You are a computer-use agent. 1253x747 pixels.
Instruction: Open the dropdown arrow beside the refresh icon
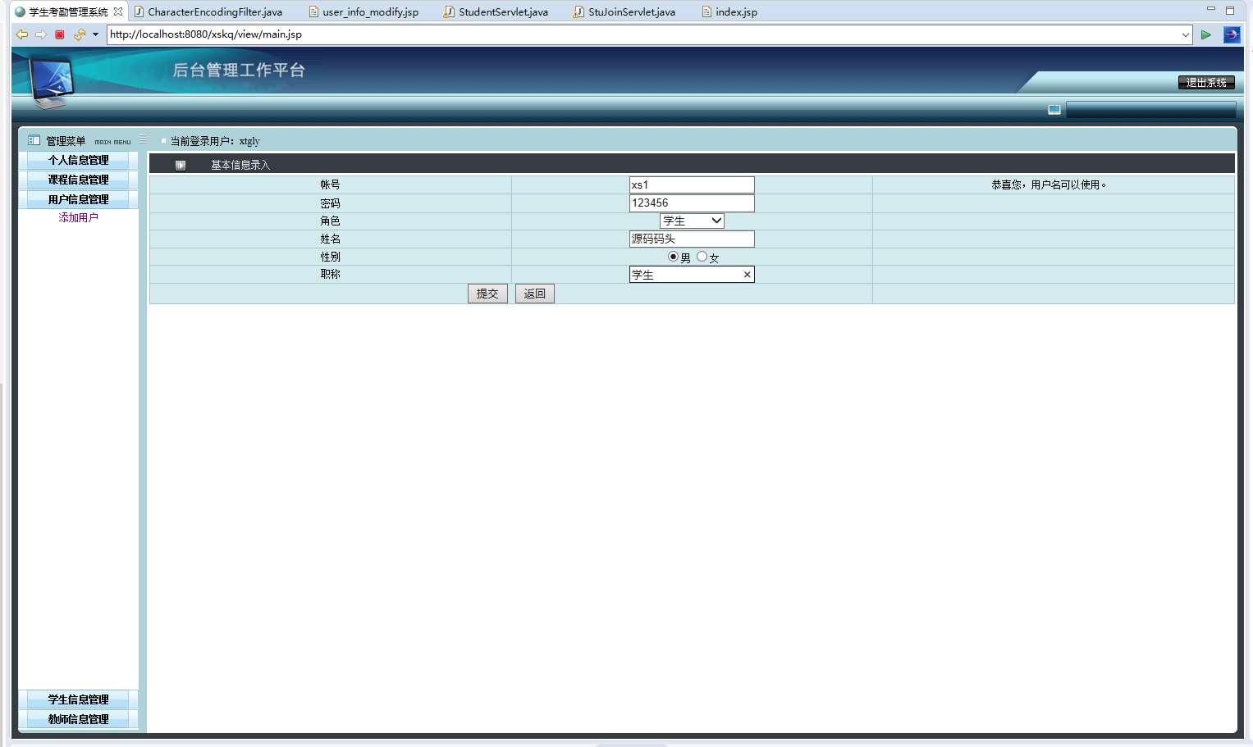coord(95,34)
